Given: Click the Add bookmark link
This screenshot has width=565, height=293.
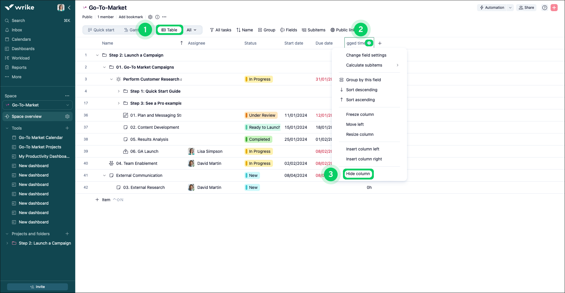Looking at the screenshot, I should click(131, 17).
